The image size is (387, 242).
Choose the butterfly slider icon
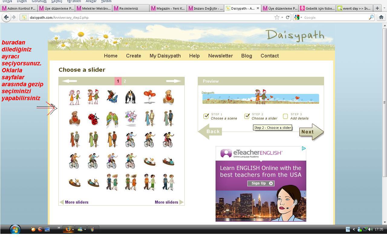coord(112,97)
